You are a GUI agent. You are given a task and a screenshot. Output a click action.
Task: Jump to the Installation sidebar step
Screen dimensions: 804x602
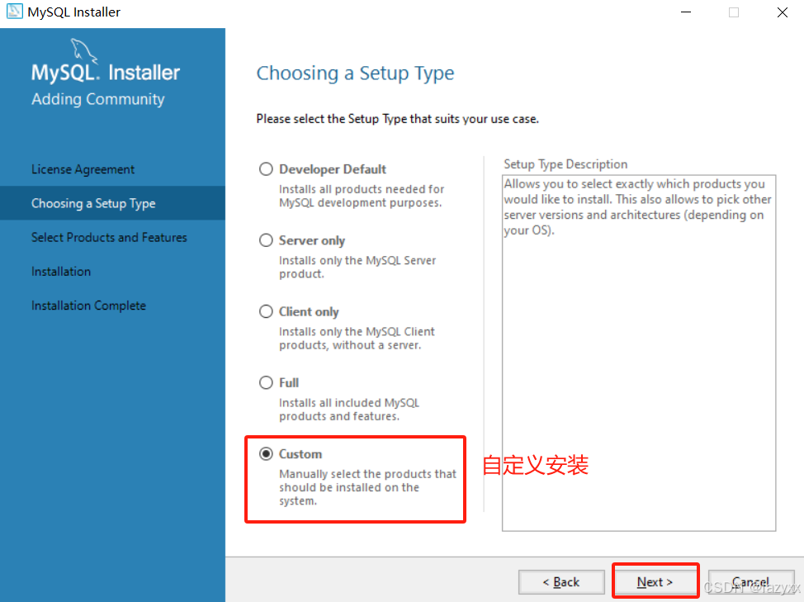pyautogui.click(x=61, y=271)
